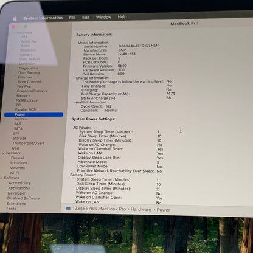Select Locations under Network
The image size is (253, 253).
pyautogui.click(x=19, y=163)
